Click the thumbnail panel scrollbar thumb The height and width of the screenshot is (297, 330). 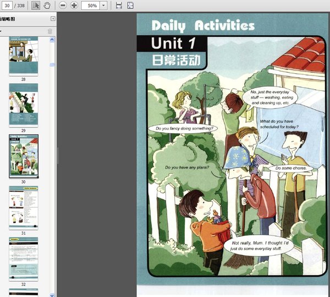(52, 64)
